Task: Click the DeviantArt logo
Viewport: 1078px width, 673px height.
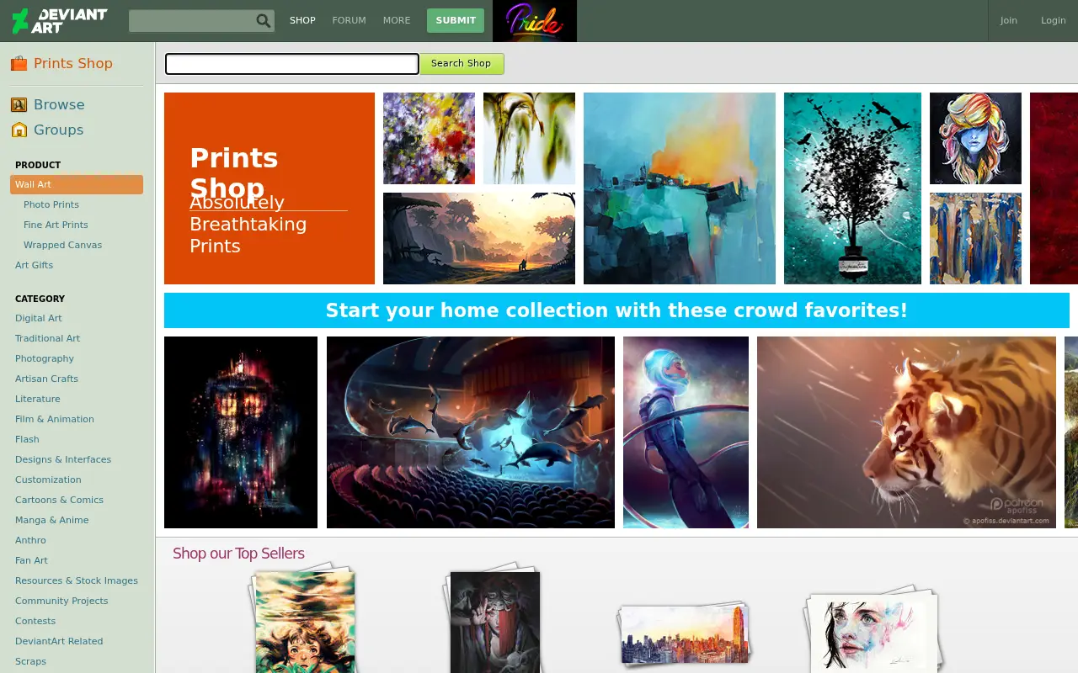Action: coord(59,21)
